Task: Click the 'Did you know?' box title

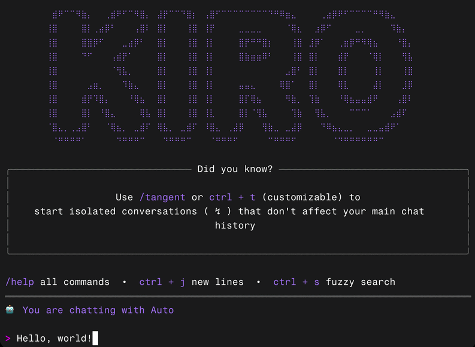Action: [x=235, y=169]
